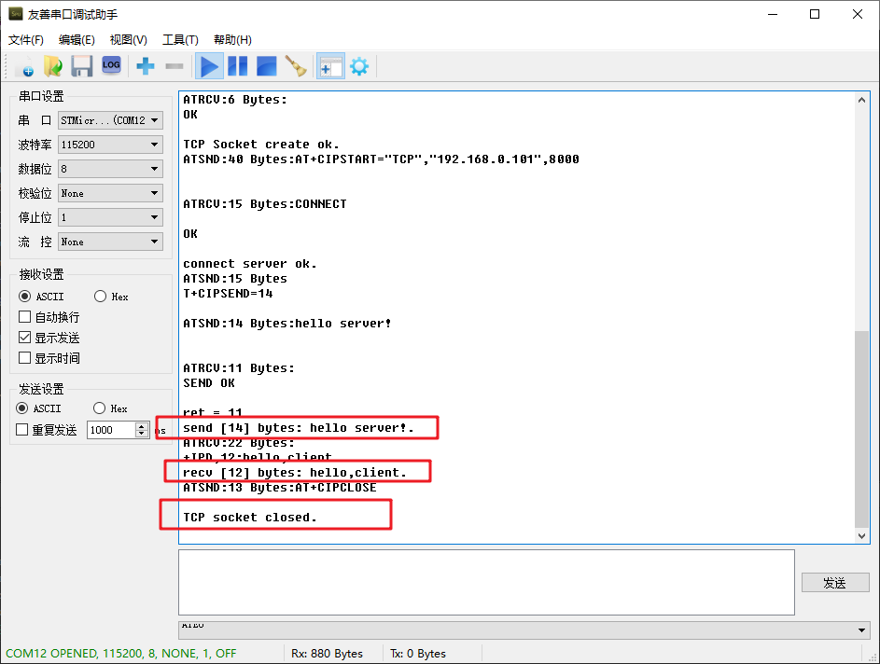The image size is (880, 664).
Task: Click the 发送 send button
Action: pyautogui.click(x=835, y=583)
